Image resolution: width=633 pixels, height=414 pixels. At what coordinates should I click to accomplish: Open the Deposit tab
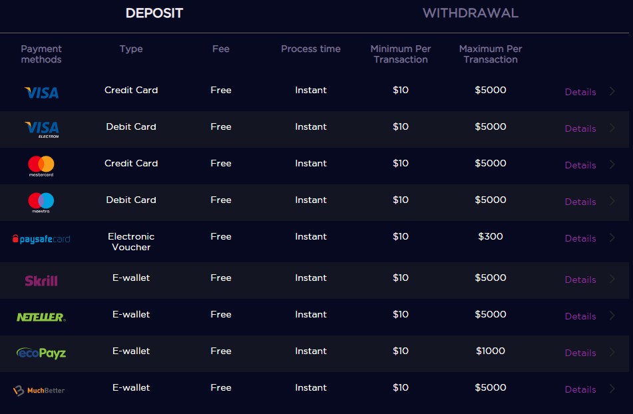[154, 13]
